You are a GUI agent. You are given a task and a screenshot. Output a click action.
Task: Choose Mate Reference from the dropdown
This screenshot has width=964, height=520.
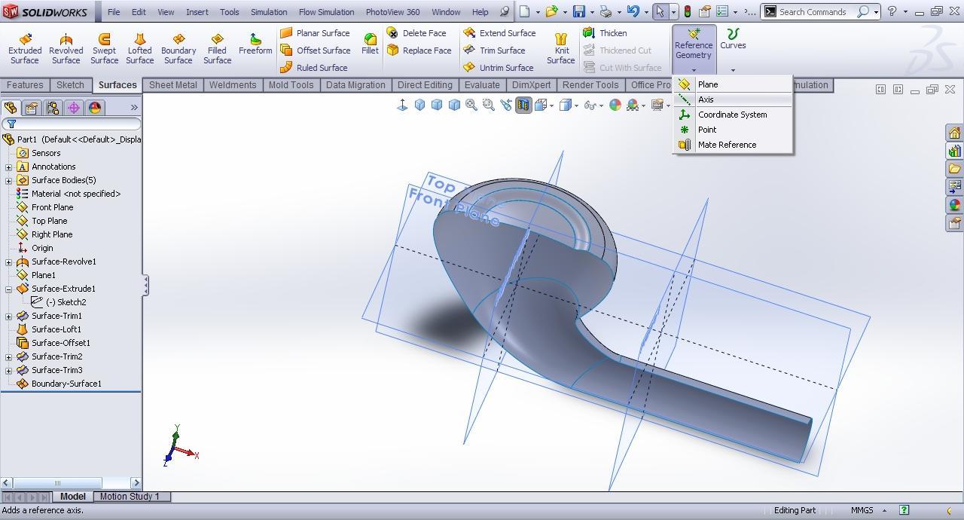[x=733, y=145]
